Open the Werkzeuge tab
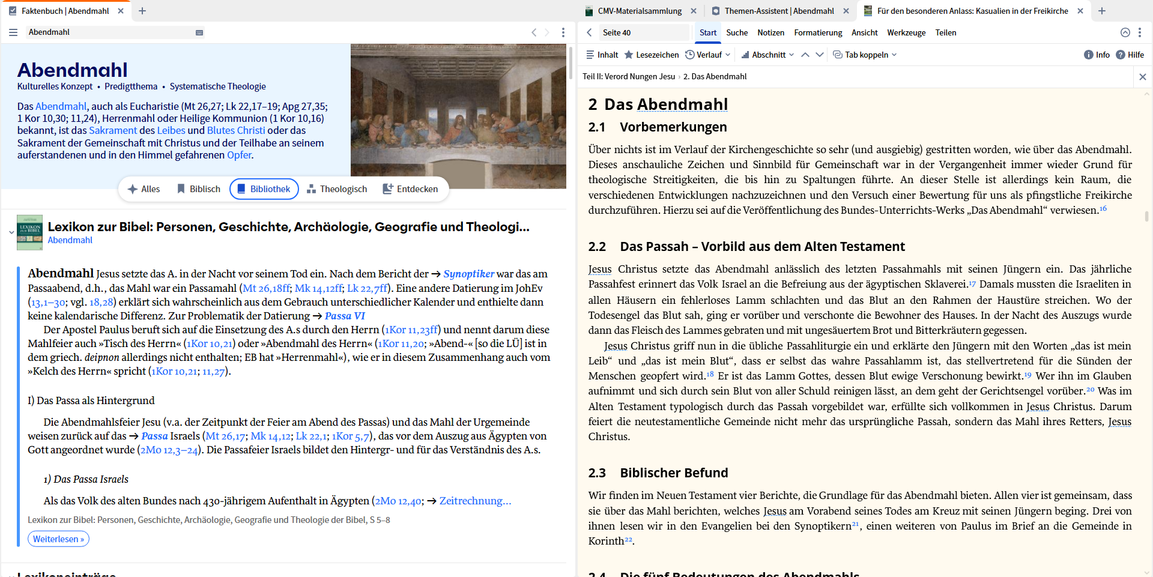This screenshot has height=577, width=1153. (x=906, y=33)
